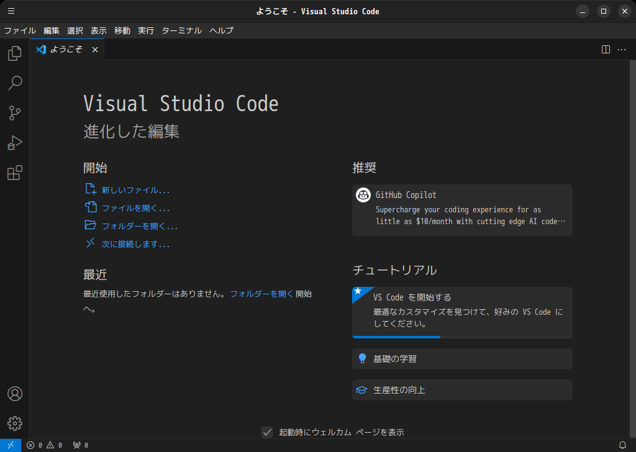
Task: Click the フォルダーを開く... link under 開始
Action: 140,226
